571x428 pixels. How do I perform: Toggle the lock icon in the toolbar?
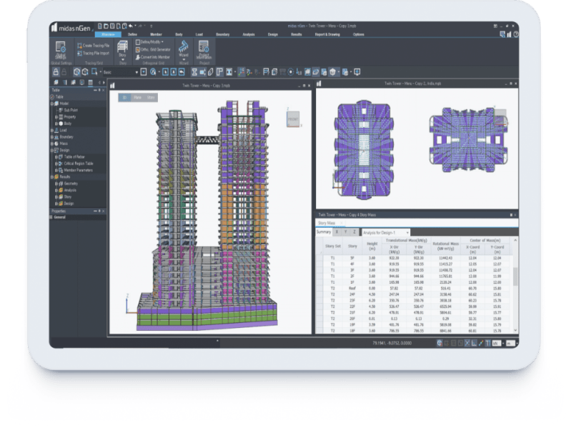(x=56, y=71)
